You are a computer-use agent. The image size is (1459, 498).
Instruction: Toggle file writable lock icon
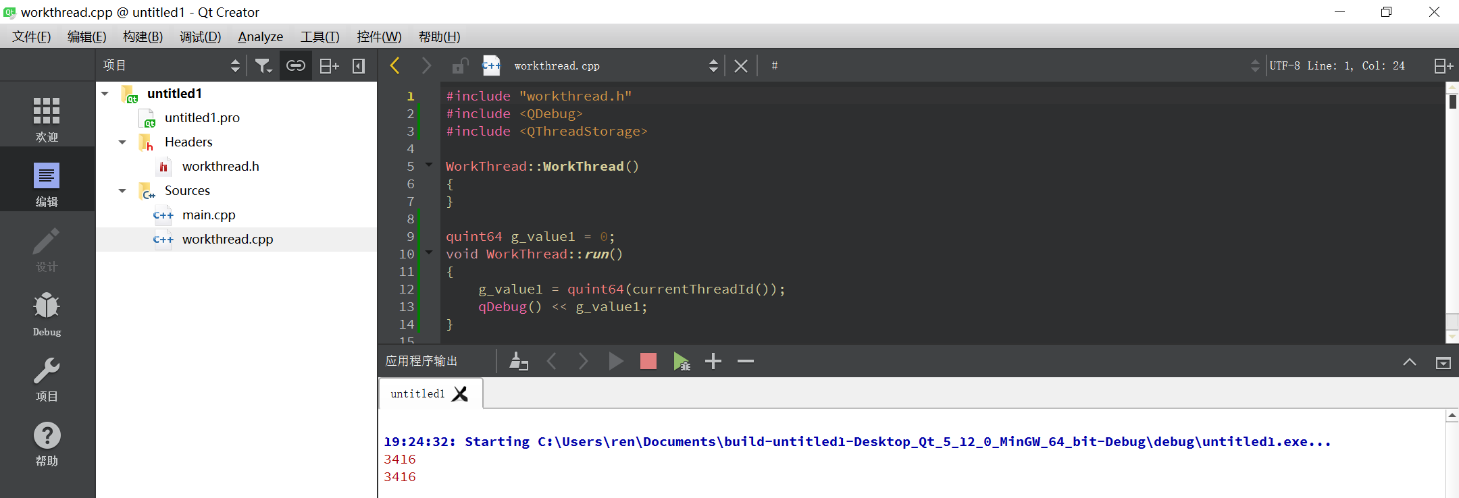coord(460,65)
